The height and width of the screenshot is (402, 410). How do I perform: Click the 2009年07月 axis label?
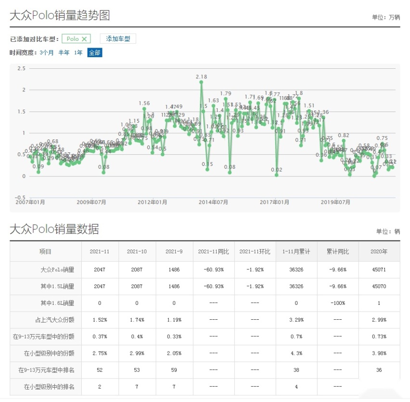point(91,202)
